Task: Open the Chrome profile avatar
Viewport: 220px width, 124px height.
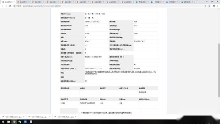Action: tap(214, 6)
